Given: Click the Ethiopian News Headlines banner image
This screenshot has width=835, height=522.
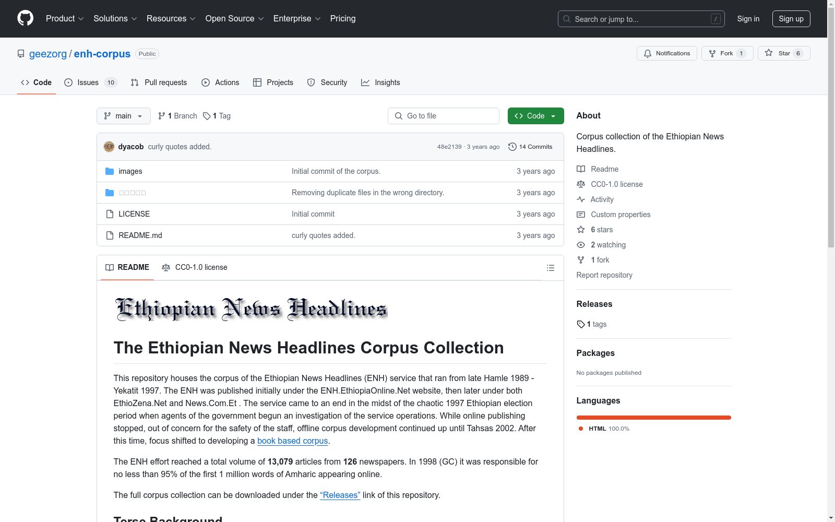Looking at the screenshot, I should (251, 309).
